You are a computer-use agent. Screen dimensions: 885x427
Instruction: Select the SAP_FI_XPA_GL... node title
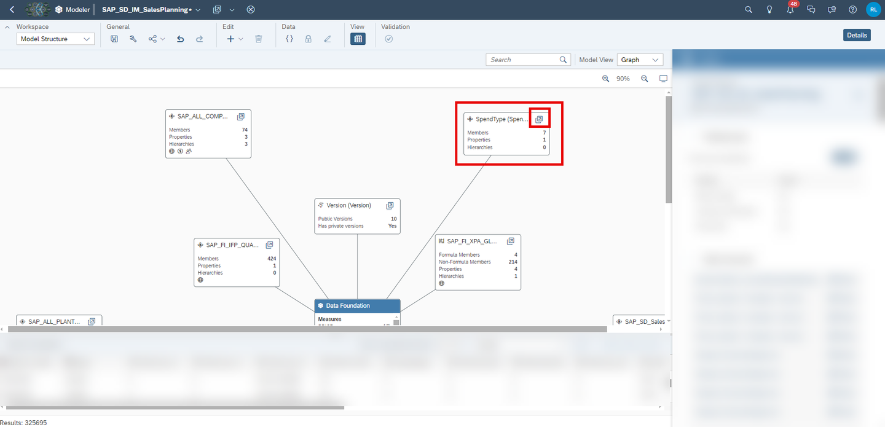coord(472,241)
